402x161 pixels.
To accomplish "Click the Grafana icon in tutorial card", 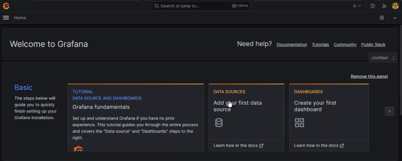I will tap(78, 148).
